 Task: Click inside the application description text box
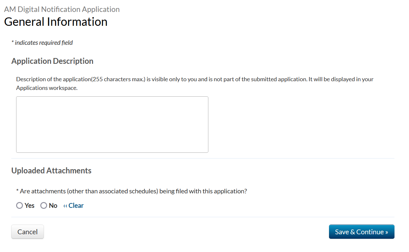click(112, 124)
